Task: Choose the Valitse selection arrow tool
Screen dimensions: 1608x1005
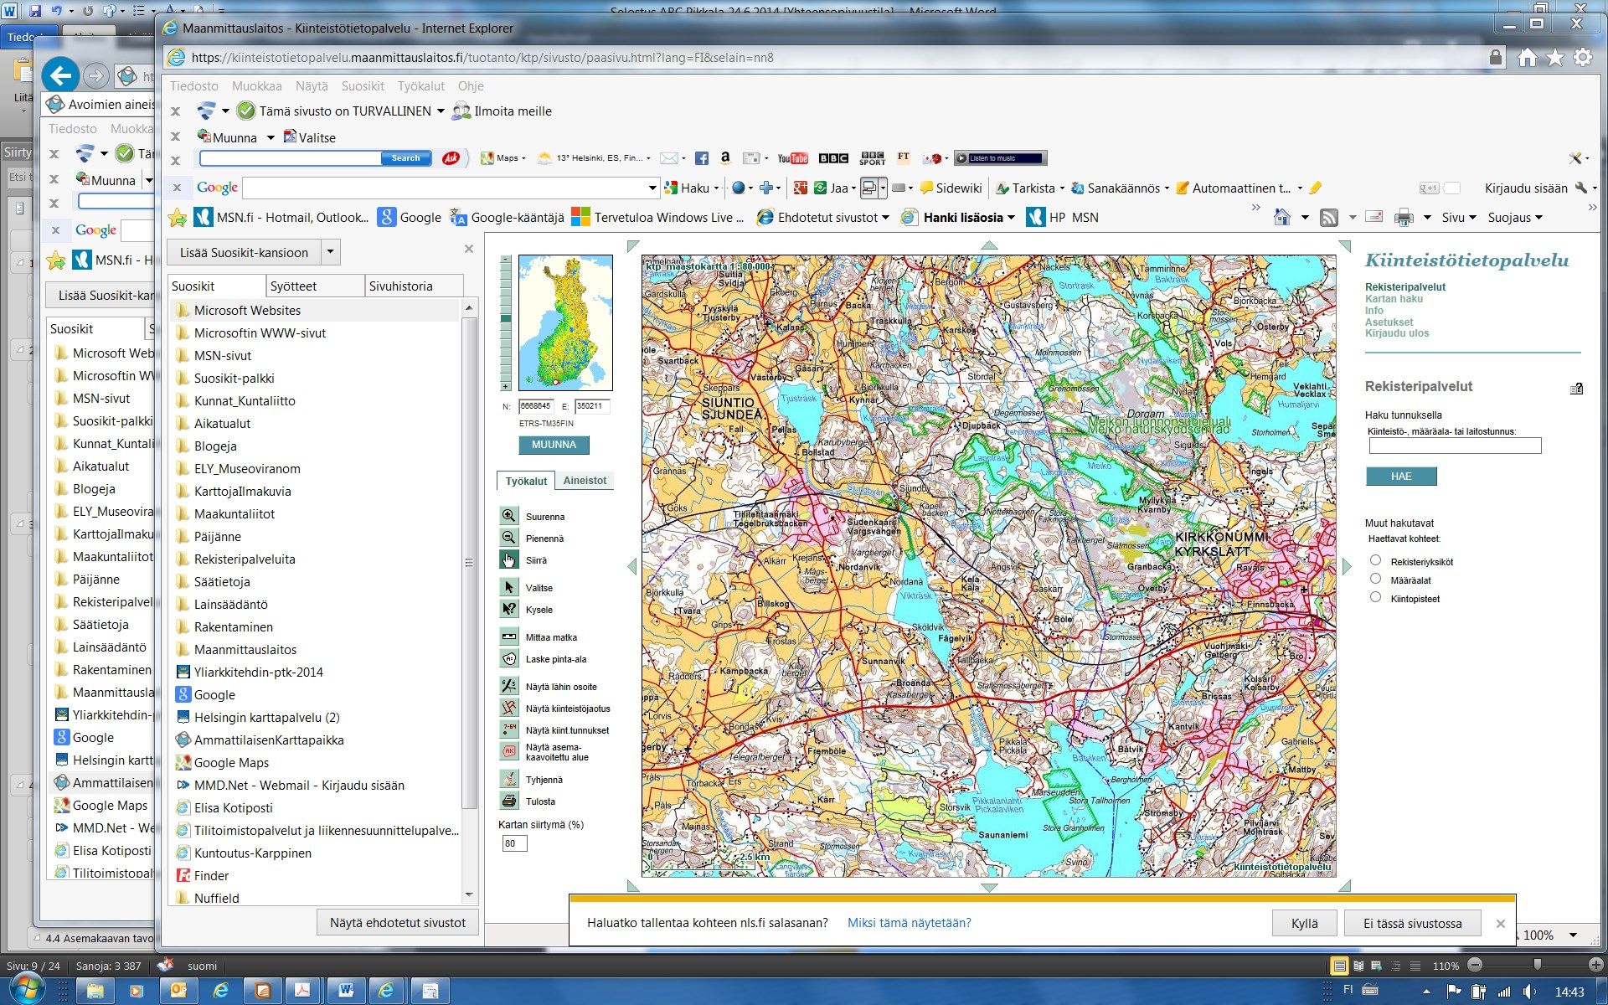Action: click(x=509, y=587)
